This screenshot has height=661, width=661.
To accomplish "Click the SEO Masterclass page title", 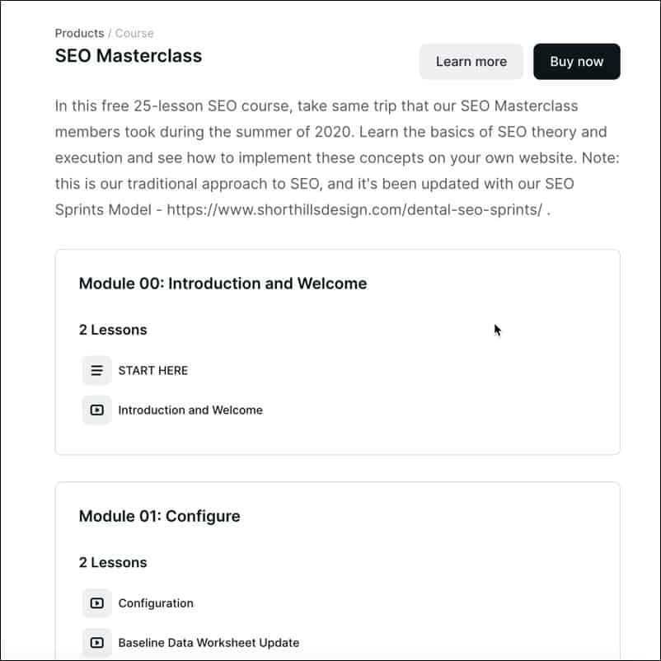I will coord(129,56).
